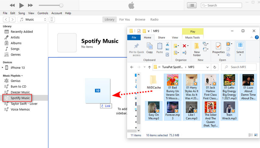Click the Paste button in ribbon
260x148 pixels.
coord(160,48)
